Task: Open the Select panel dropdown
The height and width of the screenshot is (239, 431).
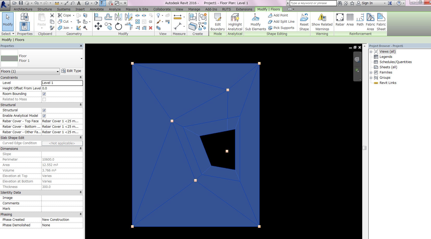Action: (8, 34)
